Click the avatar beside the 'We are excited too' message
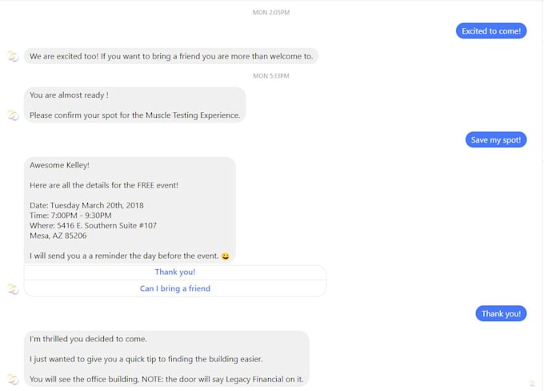Image resolution: width=544 pixels, height=391 pixels. click(13, 57)
